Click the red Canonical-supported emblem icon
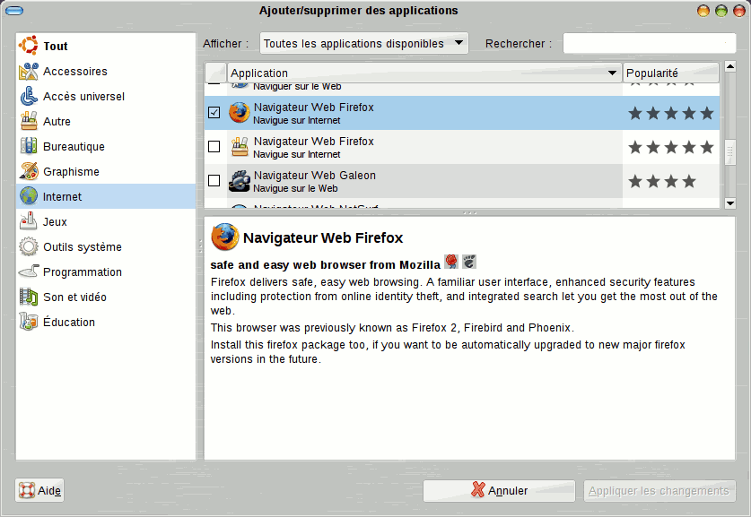 coord(451,262)
